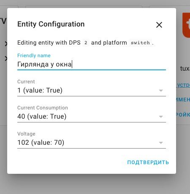Click the partially hidden ИМЕН button at right
The height and width of the screenshot is (194, 190).
coord(183,100)
